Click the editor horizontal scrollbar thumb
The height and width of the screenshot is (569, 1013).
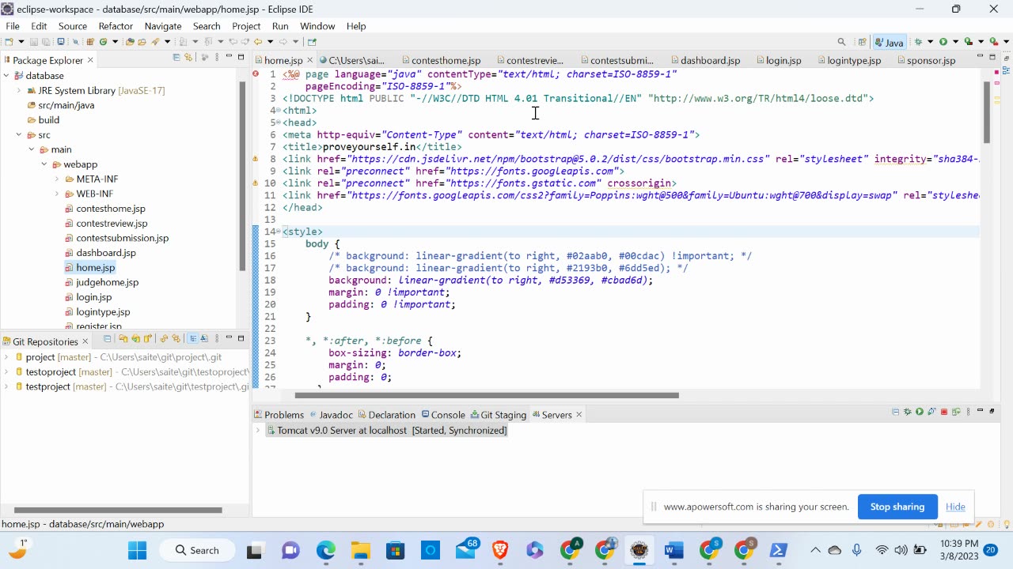tap(487, 395)
